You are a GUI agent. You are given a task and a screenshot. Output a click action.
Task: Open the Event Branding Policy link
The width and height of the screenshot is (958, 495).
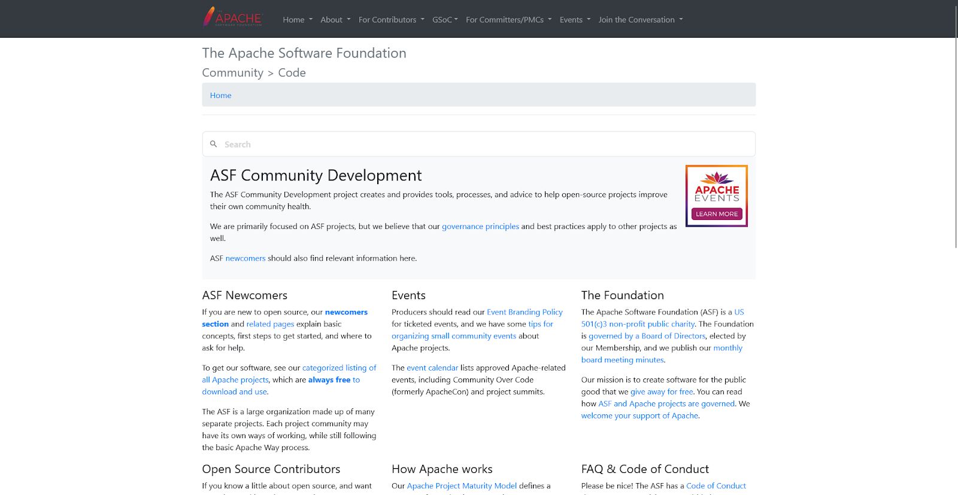click(525, 312)
